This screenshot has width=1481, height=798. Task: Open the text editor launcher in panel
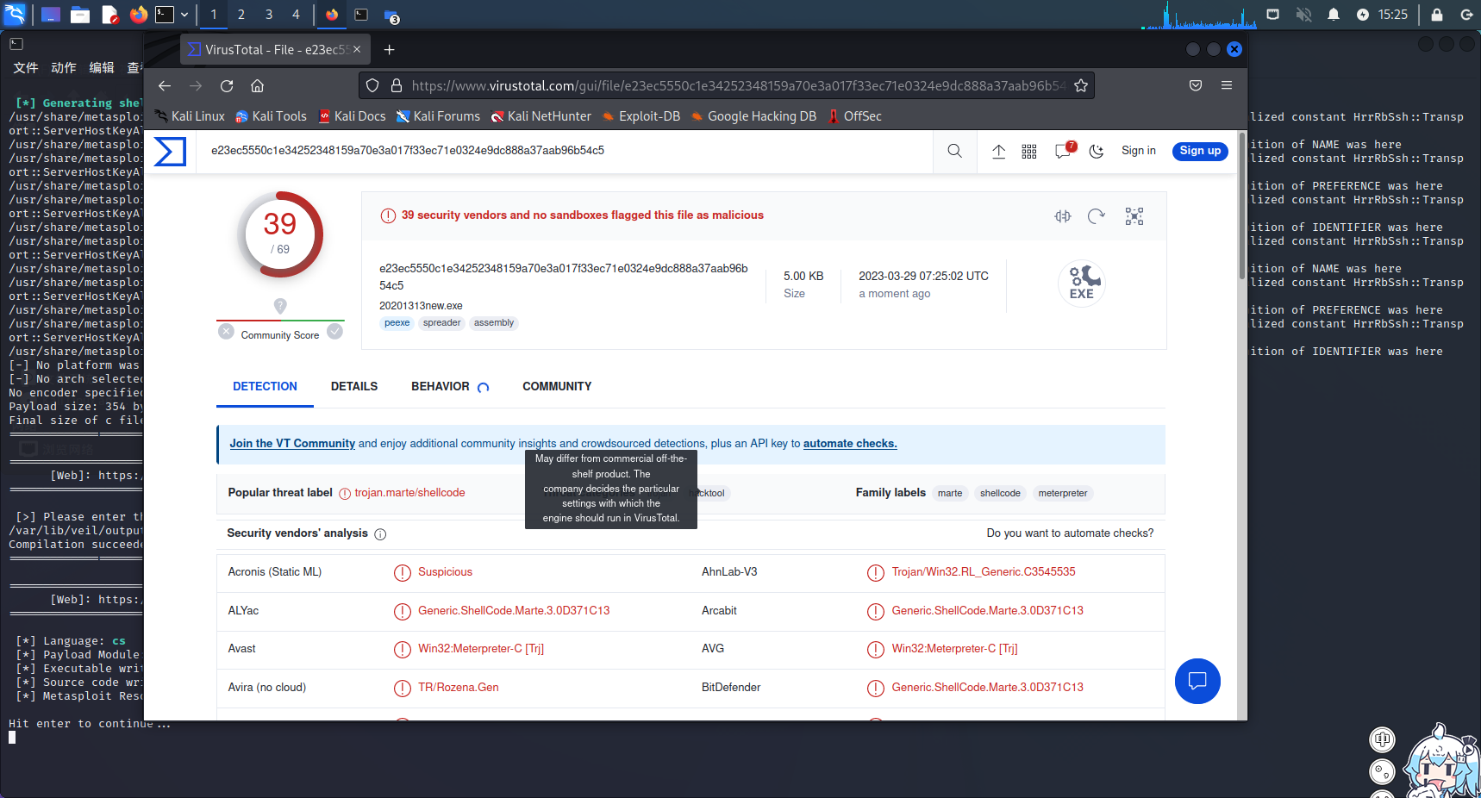click(109, 15)
